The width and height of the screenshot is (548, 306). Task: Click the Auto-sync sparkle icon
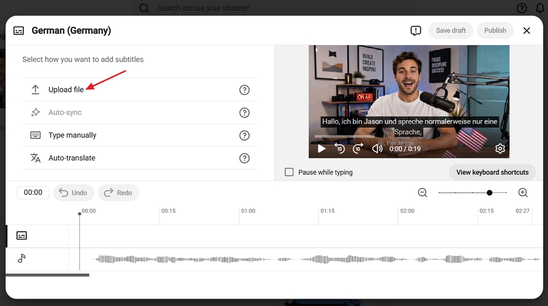point(35,113)
